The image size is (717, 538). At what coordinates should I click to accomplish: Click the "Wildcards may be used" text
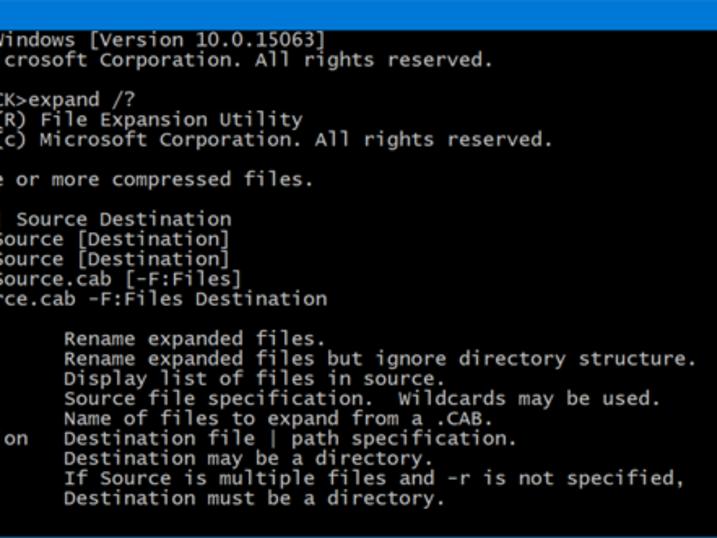[x=529, y=399]
